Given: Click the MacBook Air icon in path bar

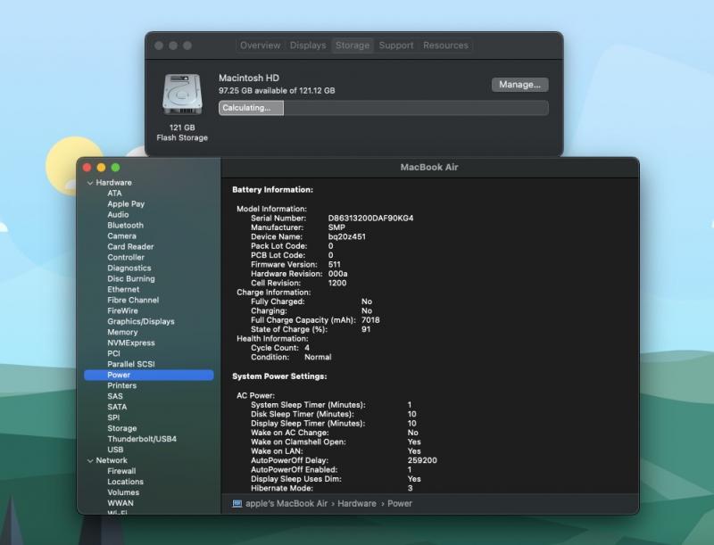Looking at the screenshot, I should click(237, 504).
